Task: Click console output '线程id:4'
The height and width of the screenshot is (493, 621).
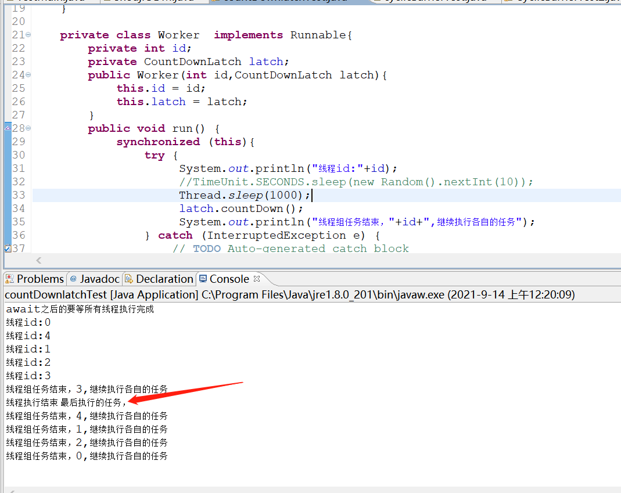Action: click(x=28, y=336)
